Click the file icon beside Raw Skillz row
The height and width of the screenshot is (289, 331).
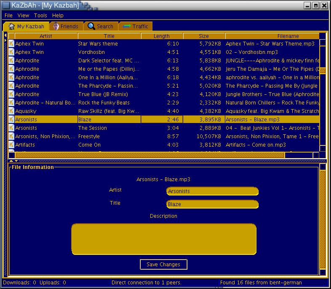coord(11,111)
